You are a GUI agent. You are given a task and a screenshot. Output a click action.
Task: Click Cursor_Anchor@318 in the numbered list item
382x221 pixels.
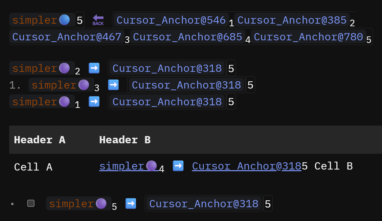(x=186, y=85)
